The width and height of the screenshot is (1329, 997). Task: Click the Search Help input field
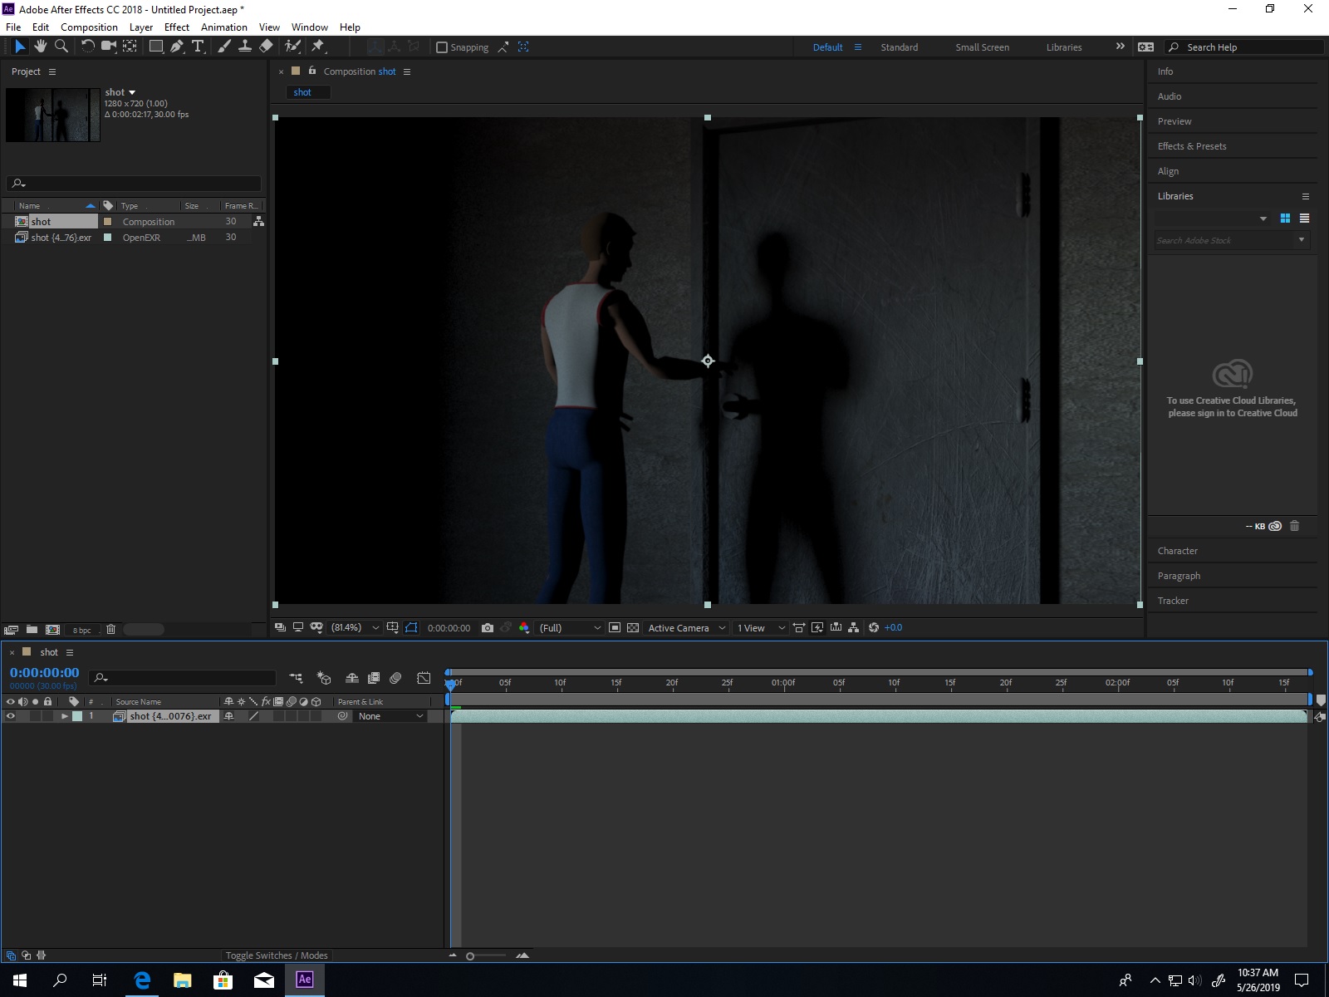click(1250, 47)
